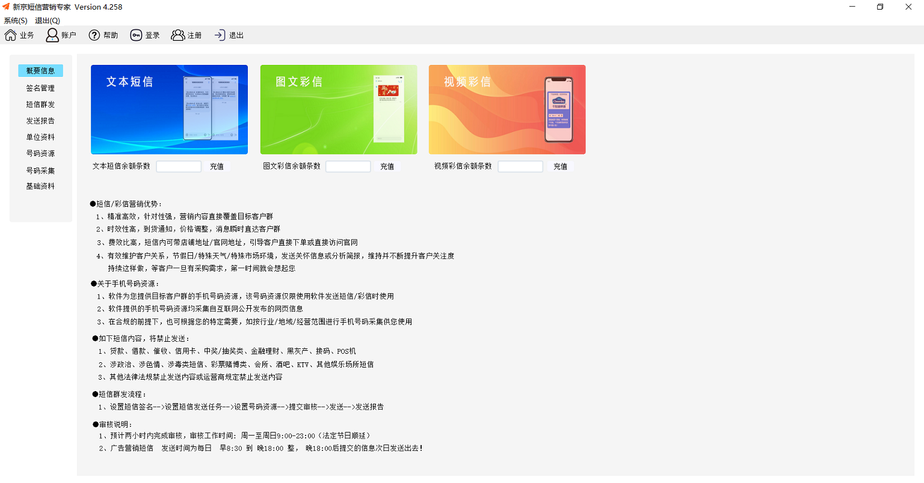The height and width of the screenshot is (483, 924).
Task: Click the green 图文彩信 banner image
Action: [x=338, y=109]
